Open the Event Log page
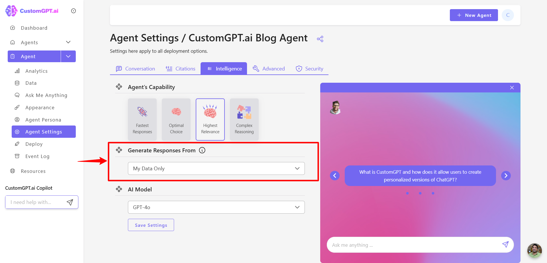This screenshot has height=263, width=547. coord(37,156)
